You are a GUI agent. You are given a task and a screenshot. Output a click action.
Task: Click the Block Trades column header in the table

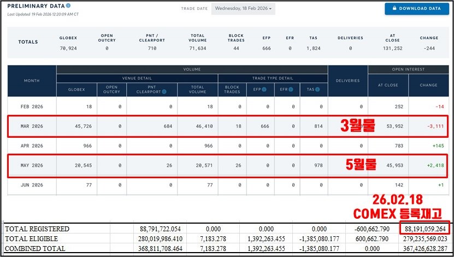click(x=232, y=89)
